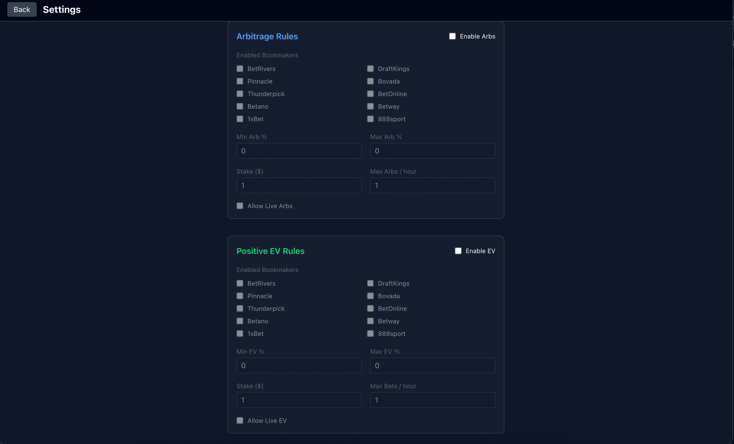The width and height of the screenshot is (734, 444).
Task: Check BetOnline under Positive EV Rules
Action: (x=370, y=308)
